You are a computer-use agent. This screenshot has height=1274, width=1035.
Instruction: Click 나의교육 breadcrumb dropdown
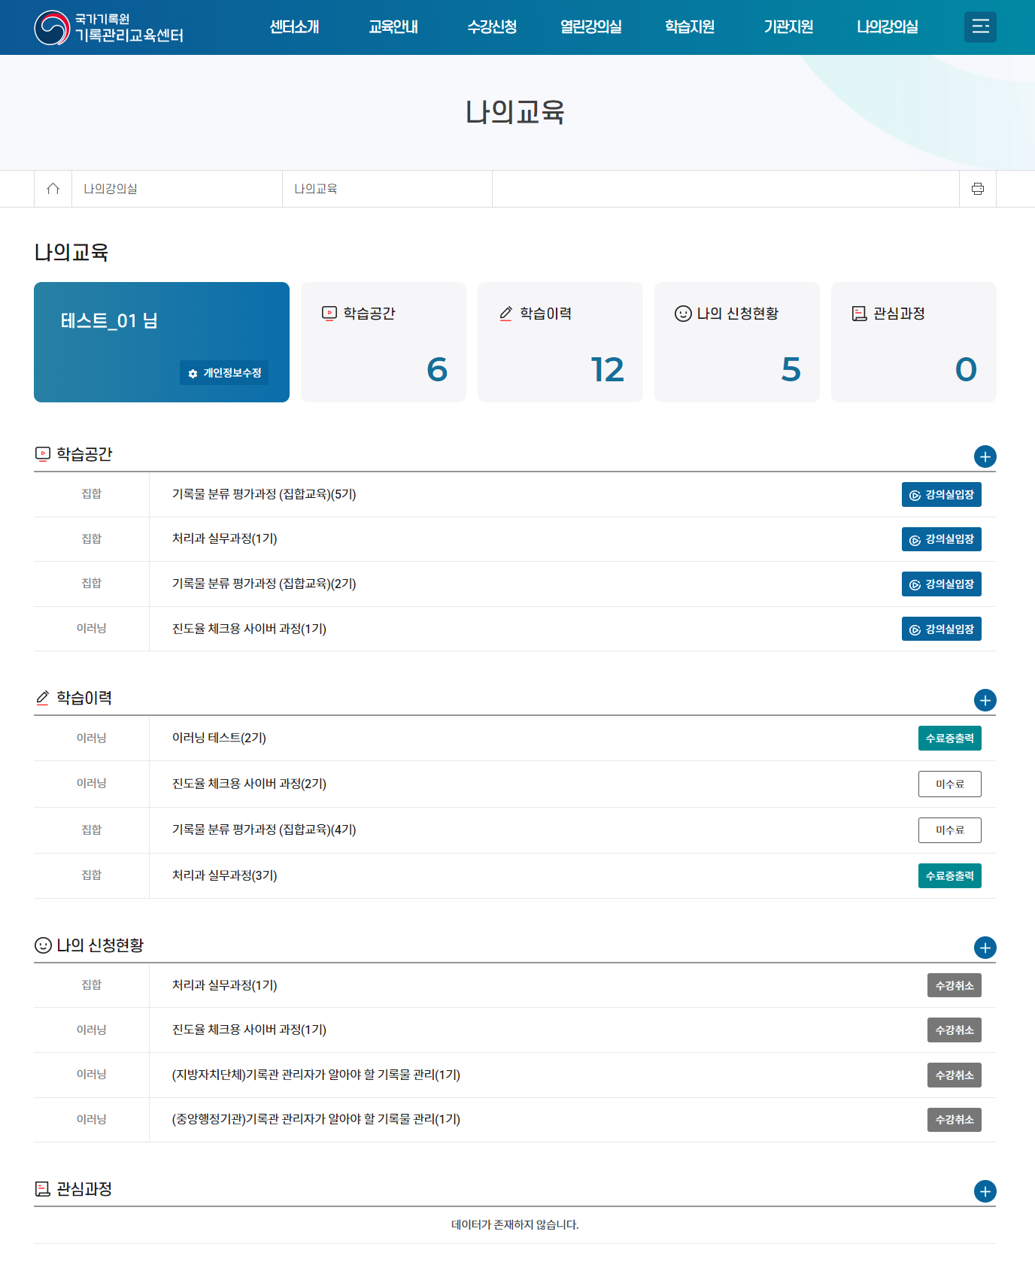click(x=387, y=189)
